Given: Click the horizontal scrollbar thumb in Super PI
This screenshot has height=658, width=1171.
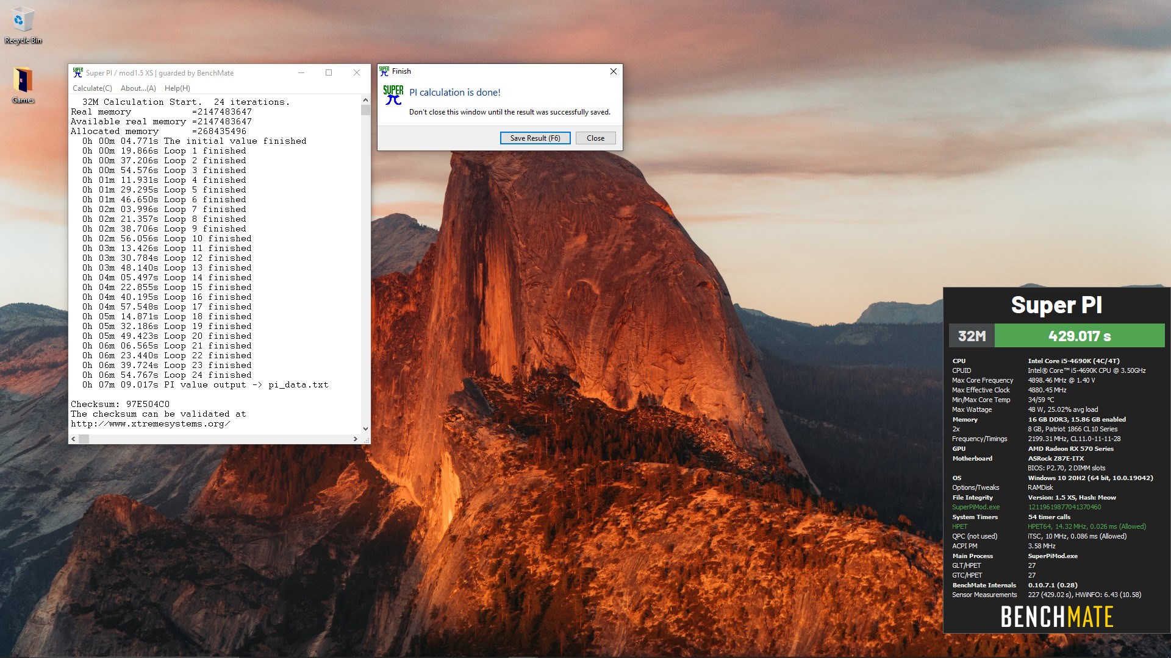Looking at the screenshot, I should pos(84,439).
